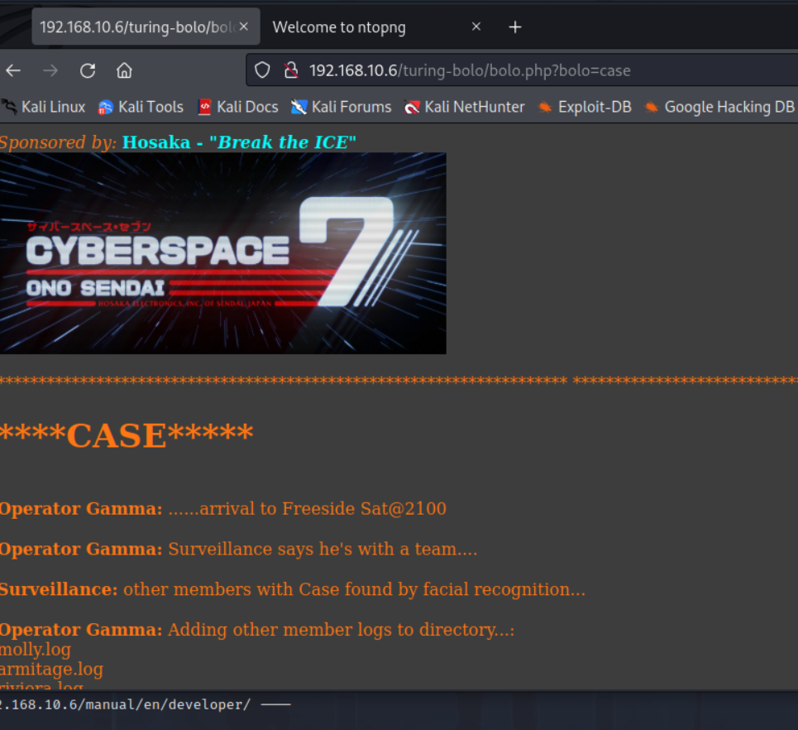Open the Kali Docs bookmark
This screenshot has height=730, width=798.
point(238,107)
